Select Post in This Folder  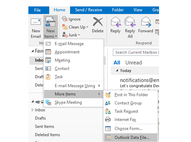point(131,95)
